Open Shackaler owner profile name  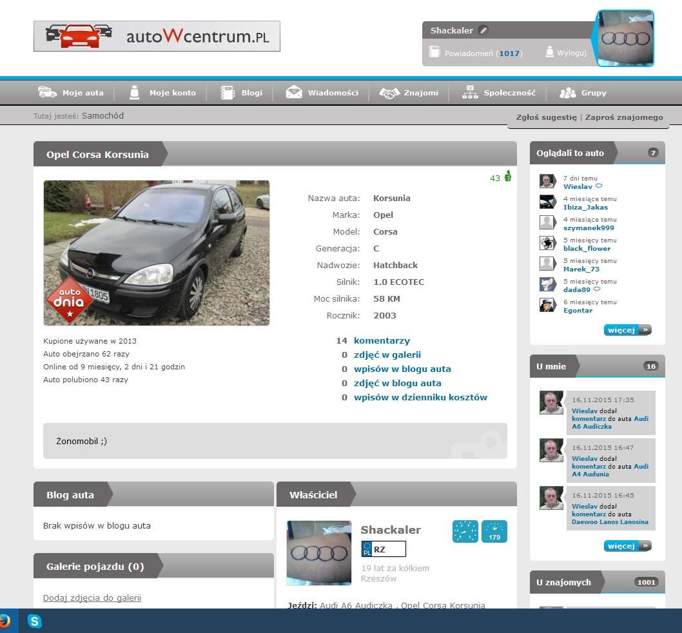(391, 529)
